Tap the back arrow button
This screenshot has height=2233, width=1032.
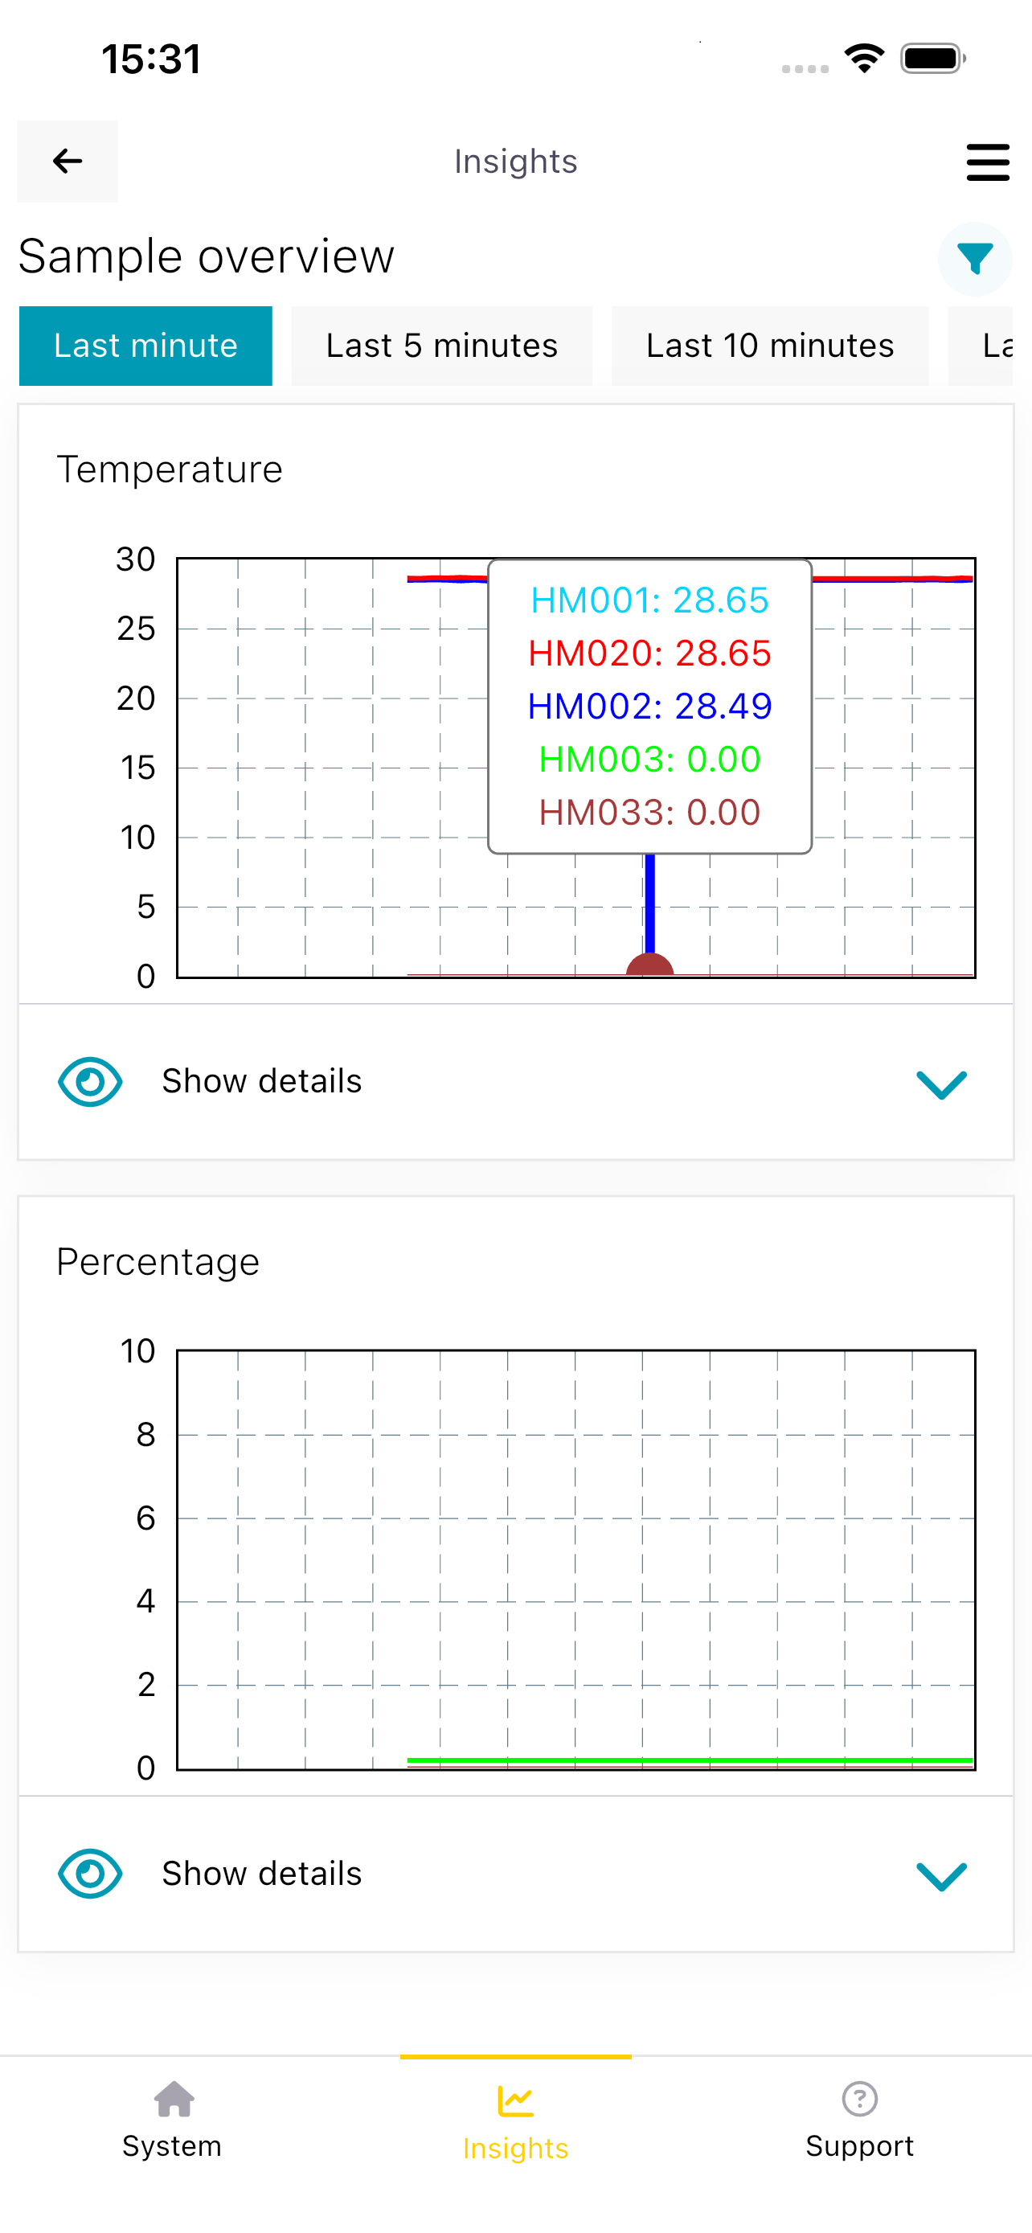(x=68, y=162)
